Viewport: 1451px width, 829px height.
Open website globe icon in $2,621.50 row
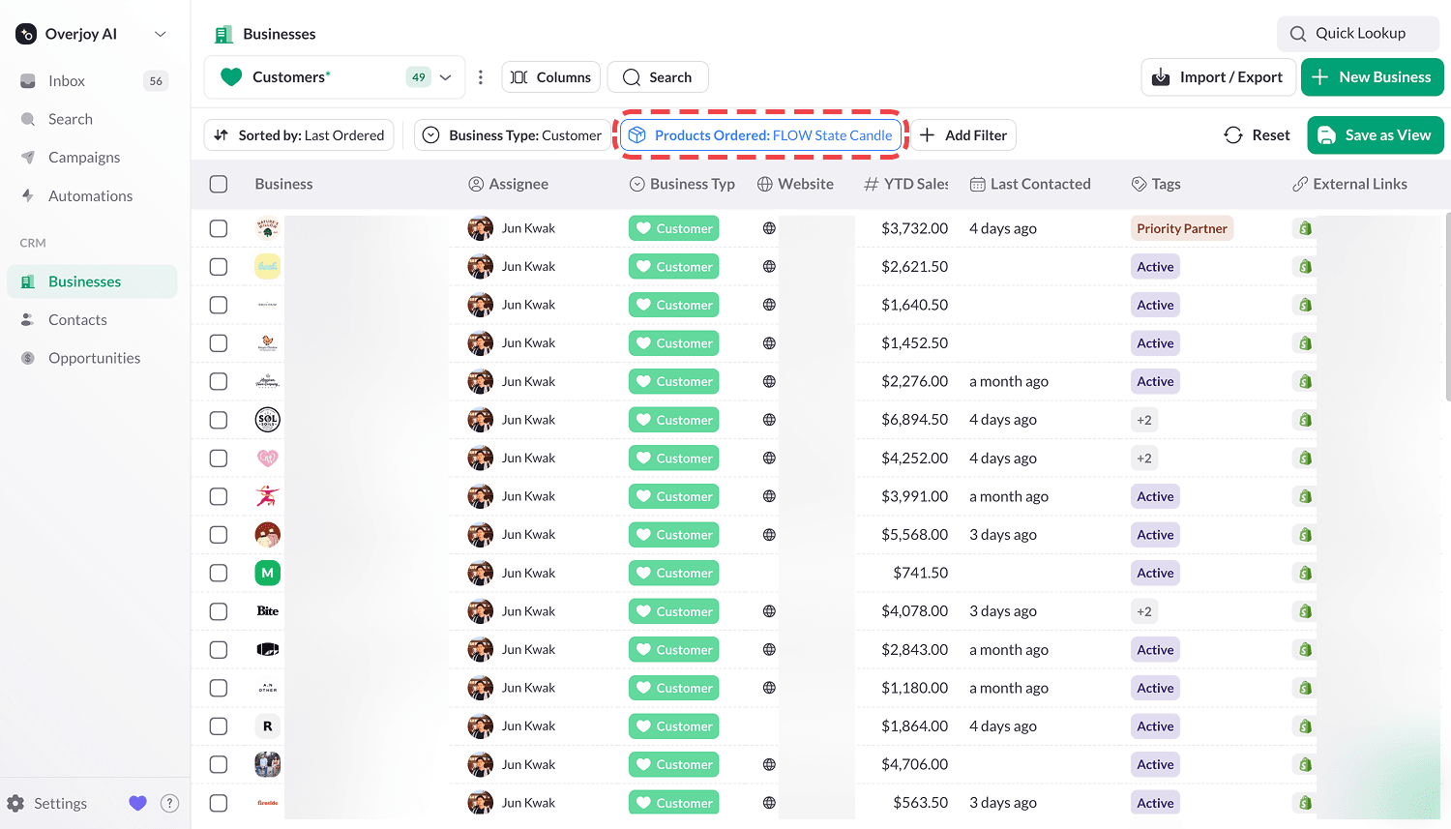pyautogui.click(x=769, y=267)
